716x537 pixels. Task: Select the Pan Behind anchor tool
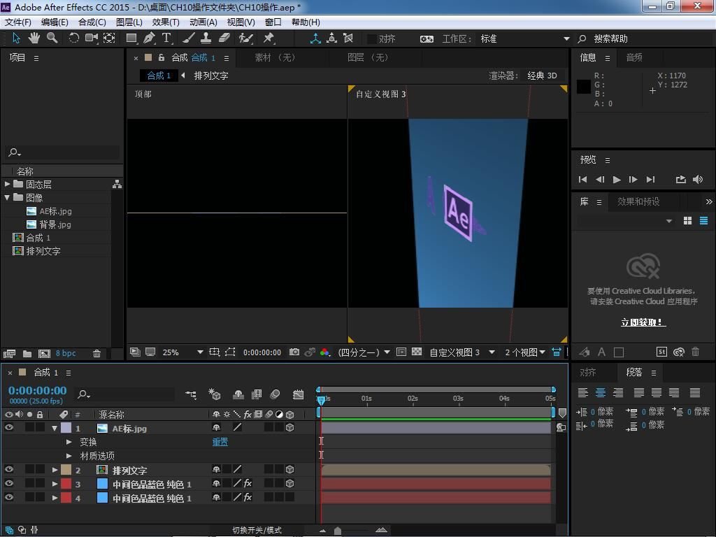pos(109,38)
